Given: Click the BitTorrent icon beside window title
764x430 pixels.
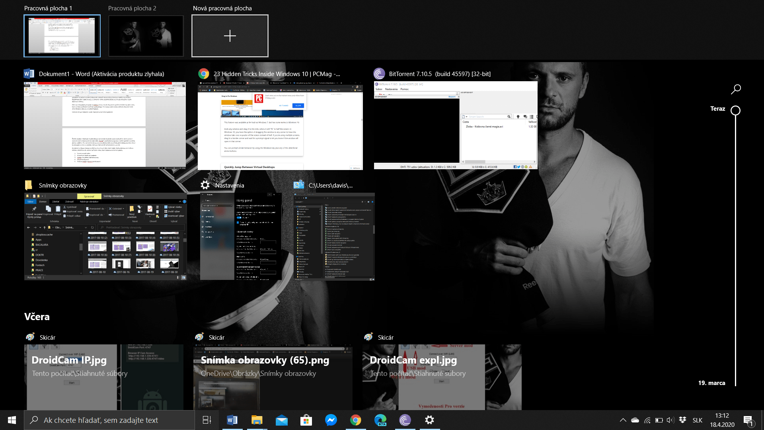Looking at the screenshot, I should tap(379, 74).
